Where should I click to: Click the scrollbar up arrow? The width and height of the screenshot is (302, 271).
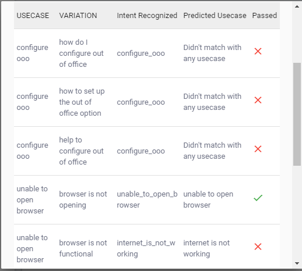point(297,6)
